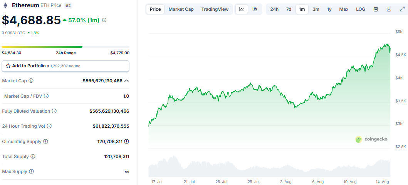Click the Market Cap / FDV info icon
Viewport: 408px width, 185px height.
click(x=46, y=96)
